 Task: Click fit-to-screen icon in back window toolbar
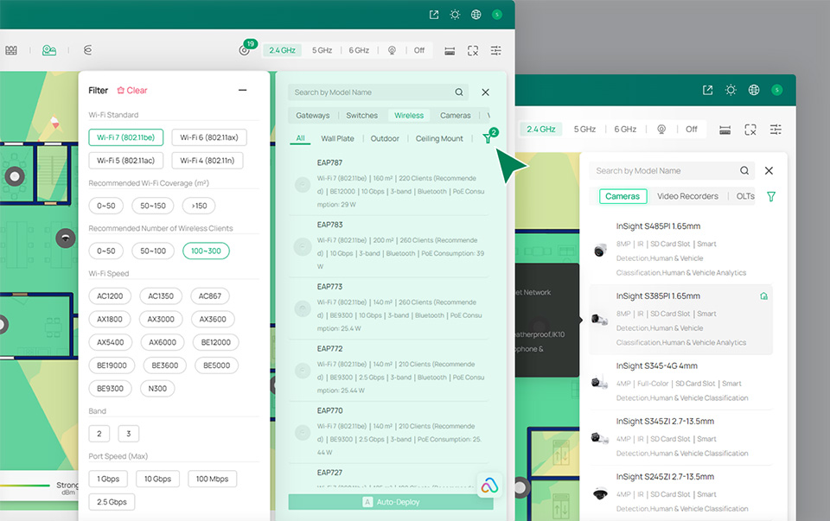[750, 130]
